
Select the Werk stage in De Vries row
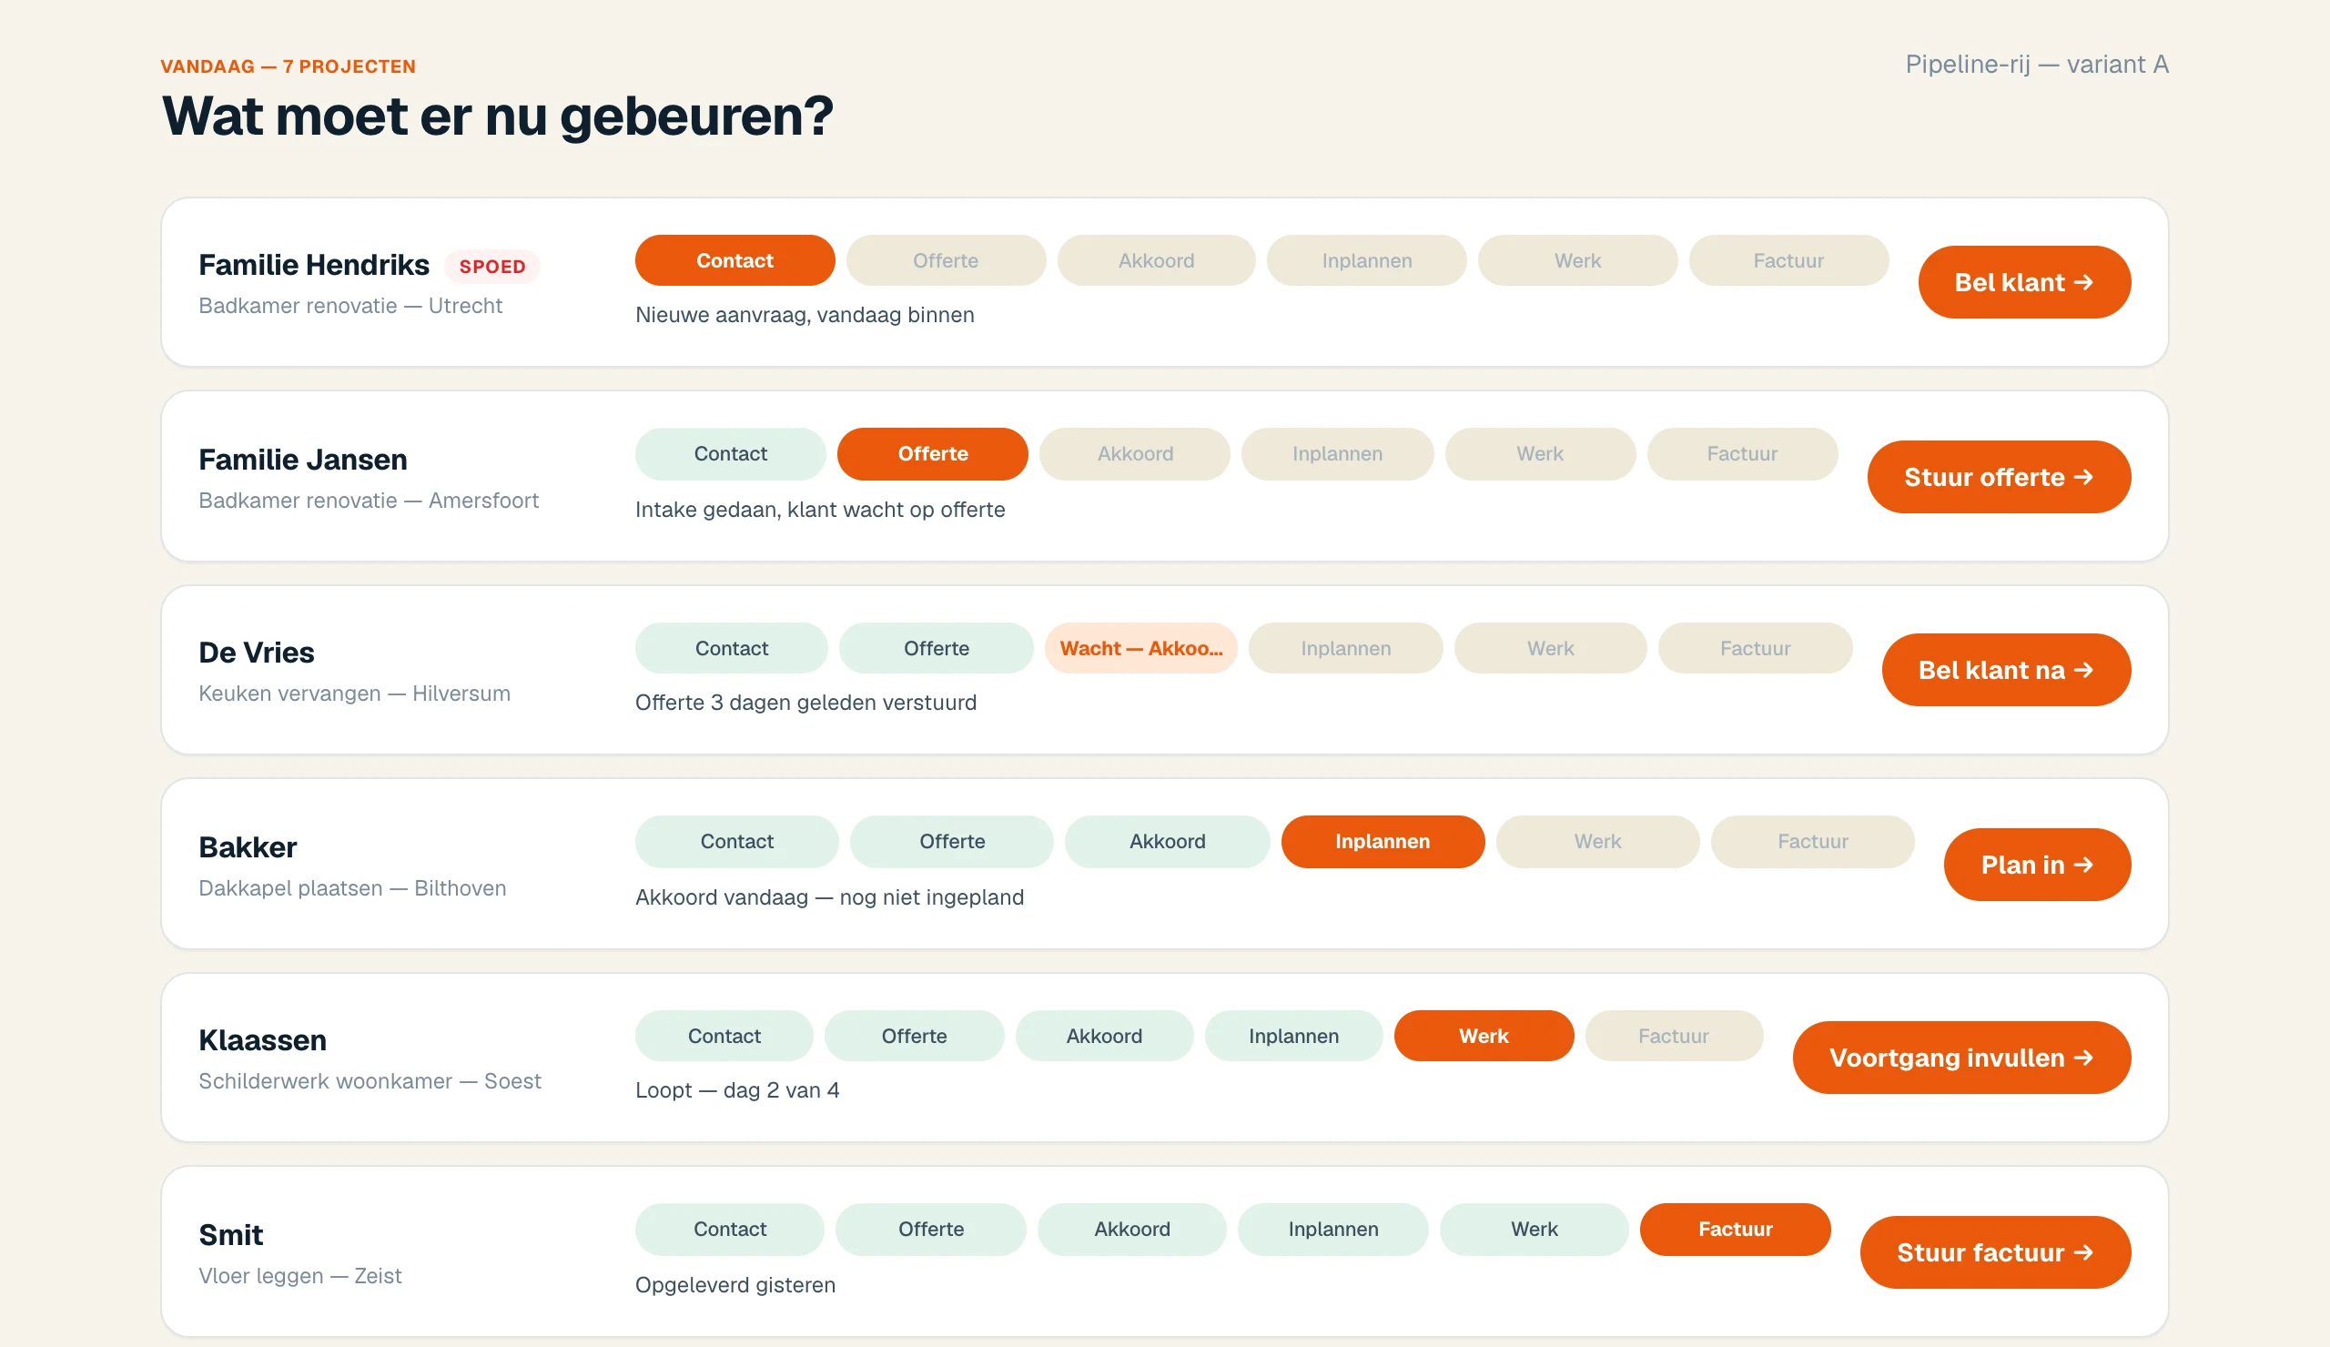[1551, 648]
